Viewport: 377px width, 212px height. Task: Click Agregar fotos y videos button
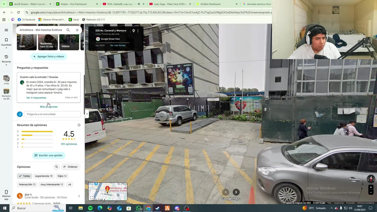(49, 57)
